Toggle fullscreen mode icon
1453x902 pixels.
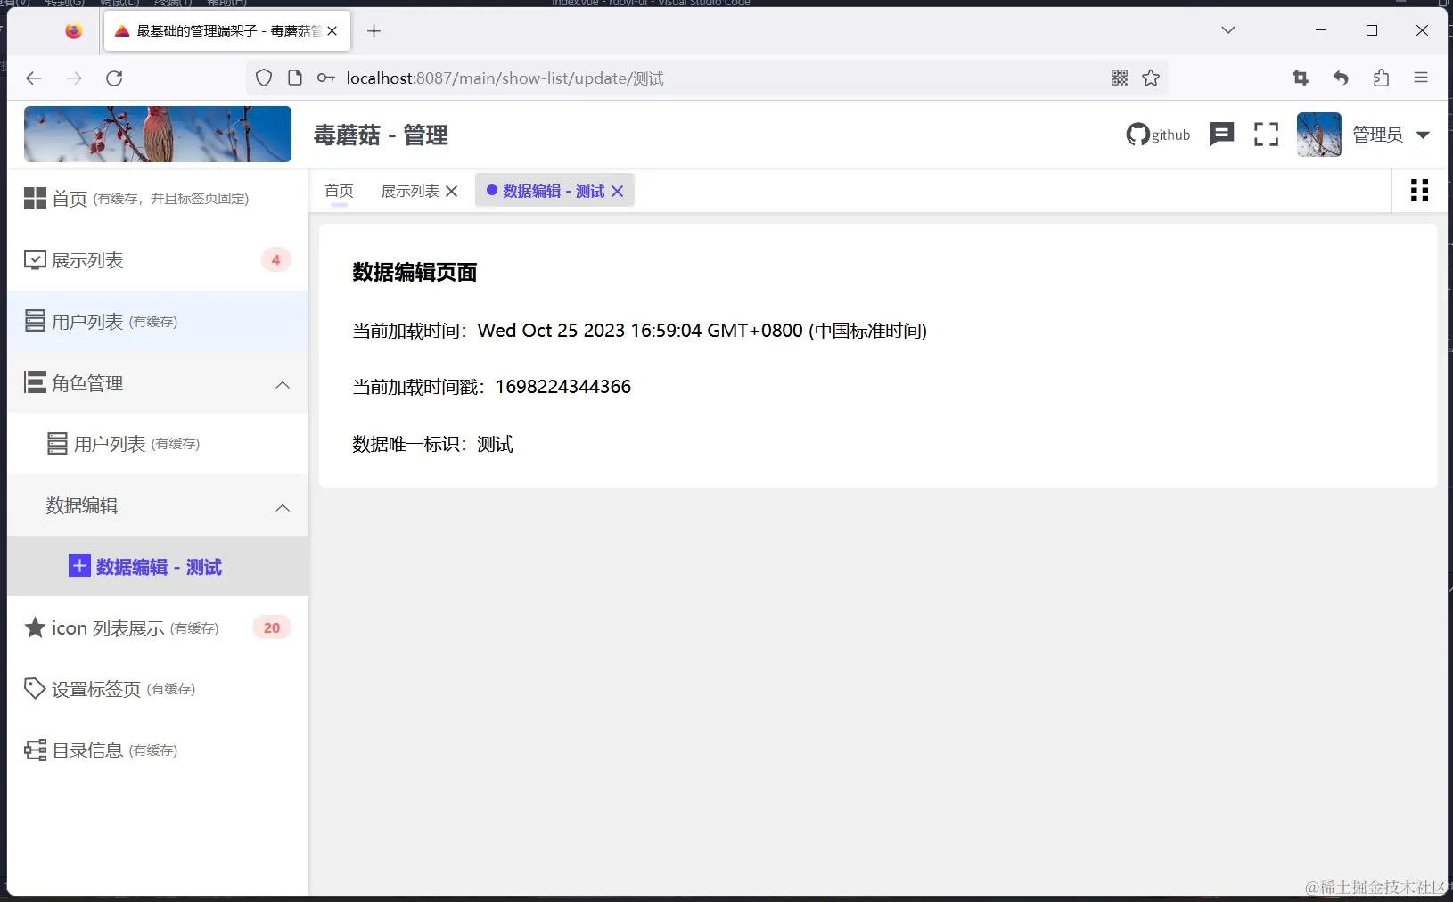[1266, 135]
